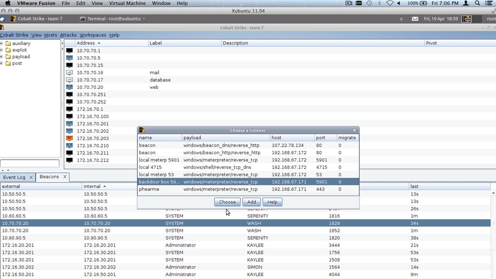Click the module search input field
This screenshot has width=496, height=279.
click(x=30, y=163)
